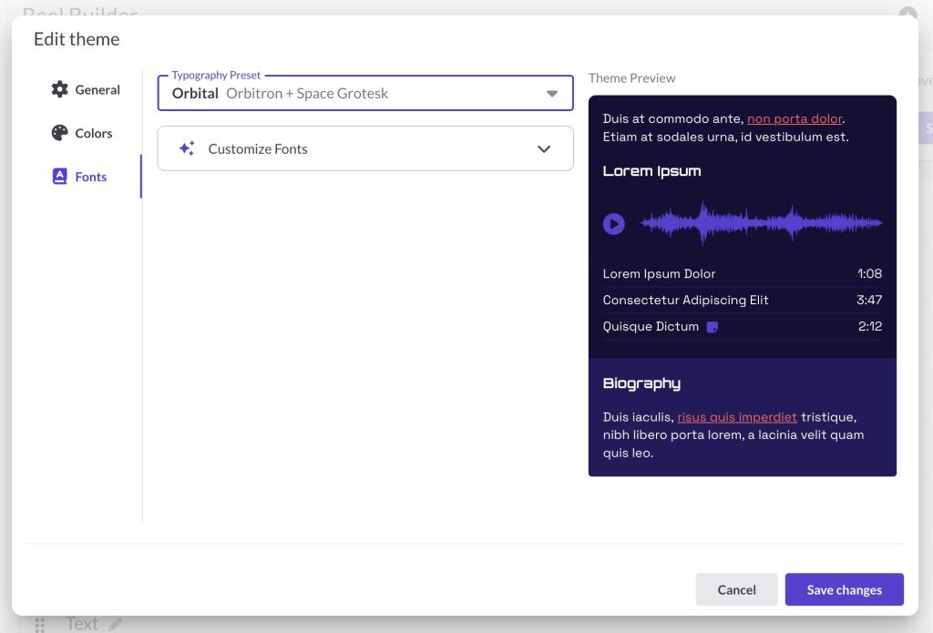Click the 1:08 track duration

tap(869, 273)
